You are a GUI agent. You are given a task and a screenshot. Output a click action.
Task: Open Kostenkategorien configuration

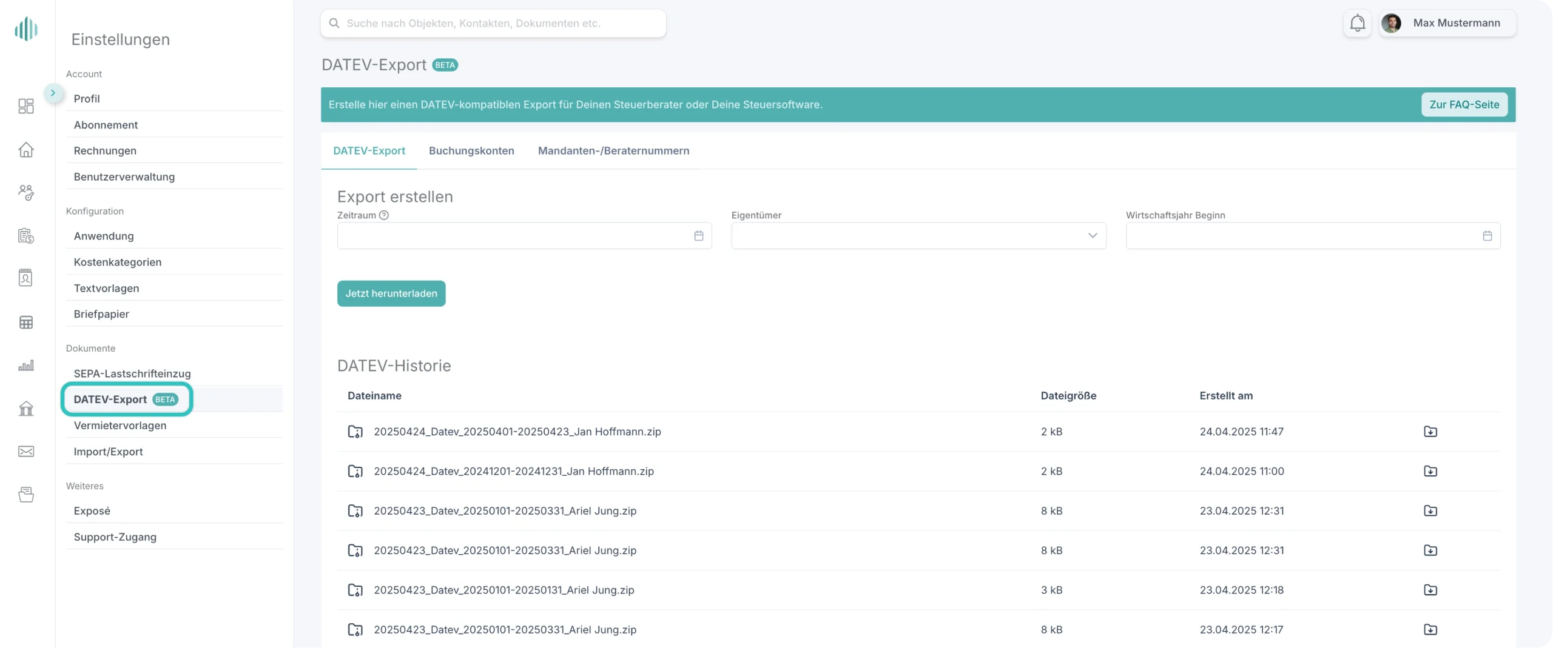coord(174,262)
